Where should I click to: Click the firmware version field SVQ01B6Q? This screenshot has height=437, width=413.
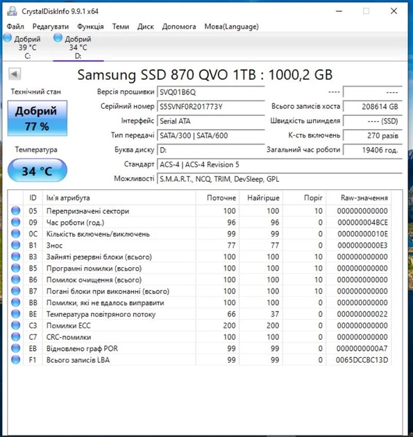click(211, 92)
